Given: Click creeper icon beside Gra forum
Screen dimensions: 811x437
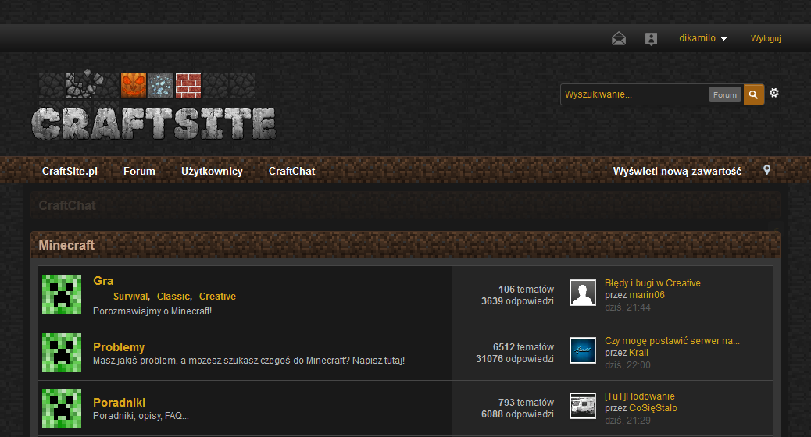Looking at the screenshot, I should pyautogui.click(x=62, y=295).
